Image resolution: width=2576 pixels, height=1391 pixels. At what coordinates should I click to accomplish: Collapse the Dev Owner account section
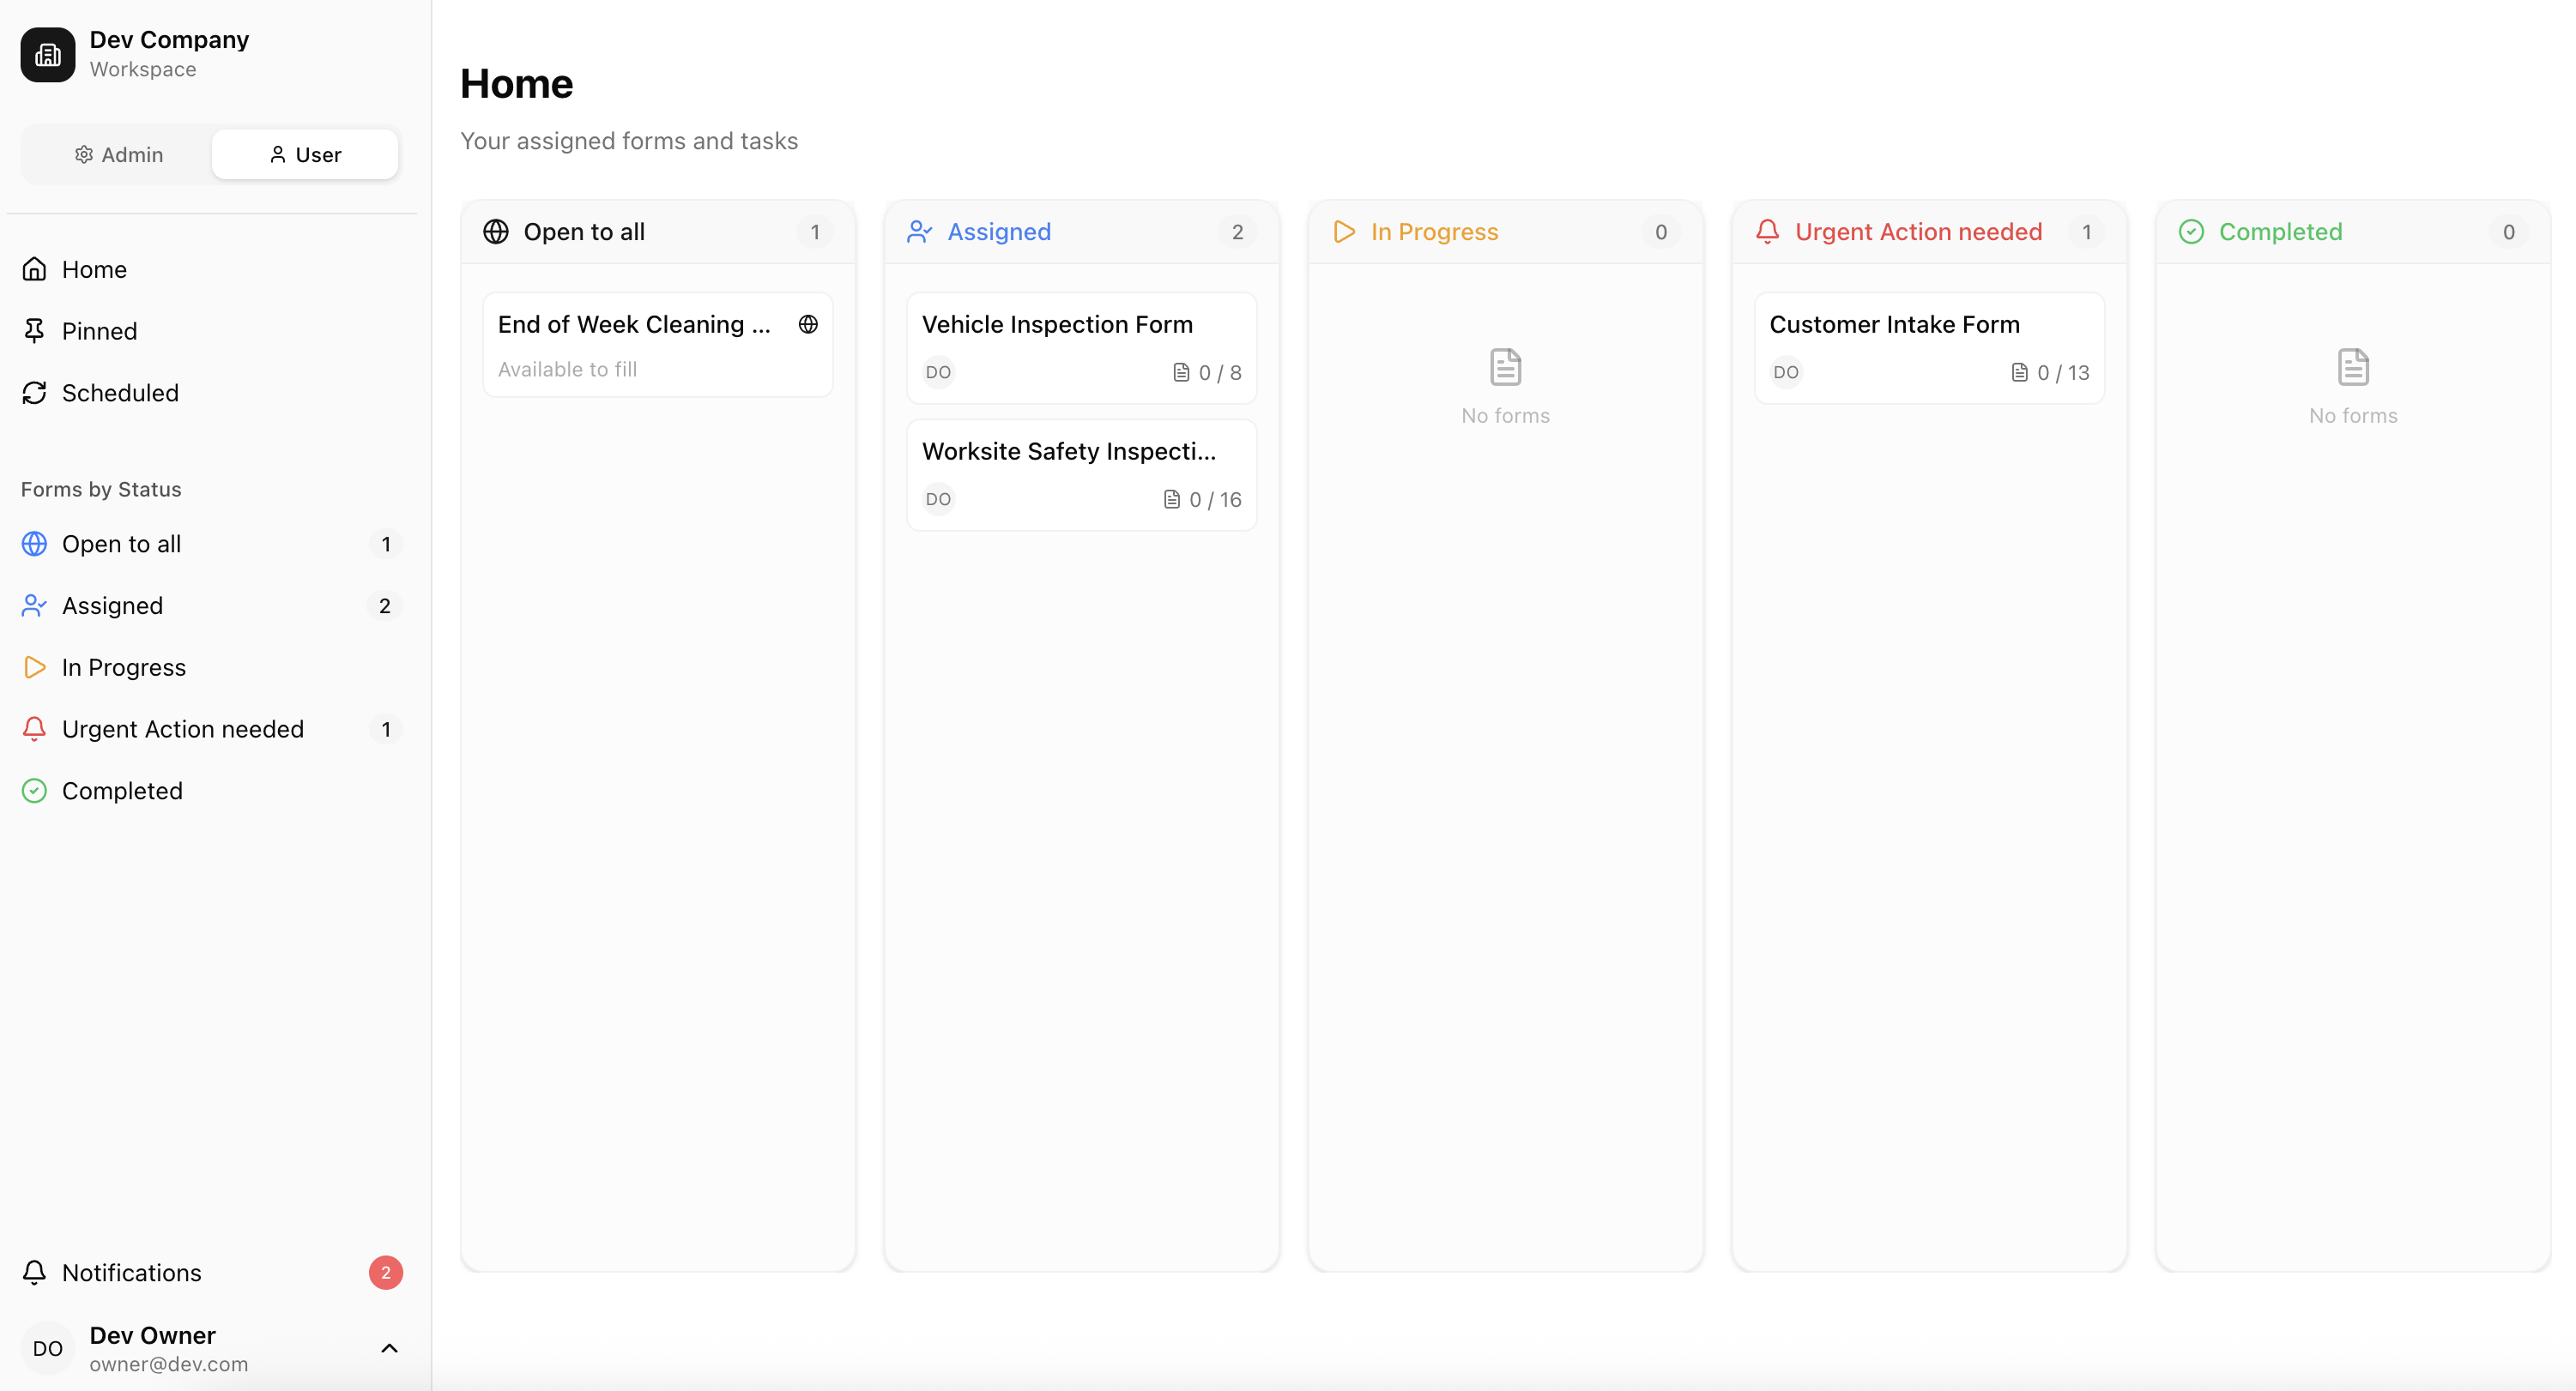(x=389, y=1347)
